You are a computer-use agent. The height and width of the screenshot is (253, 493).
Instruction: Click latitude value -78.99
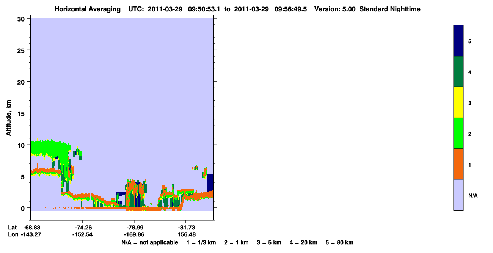(134, 228)
